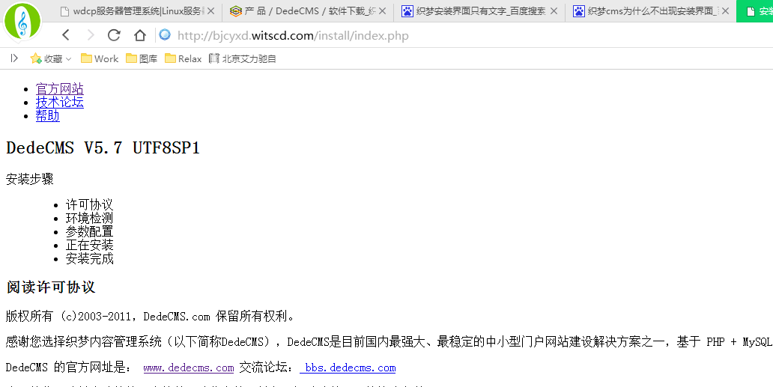This screenshot has height=387, width=773.
Task: Open the 北京艾力驰自 bookmark
Action: (x=242, y=58)
